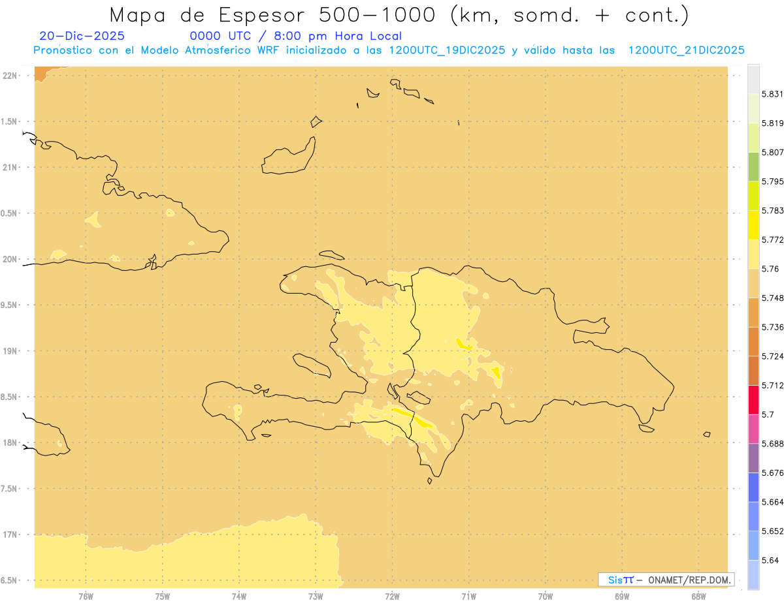Click the 19N latitude axis label
The height and width of the screenshot is (605, 784).
click(10, 351)
